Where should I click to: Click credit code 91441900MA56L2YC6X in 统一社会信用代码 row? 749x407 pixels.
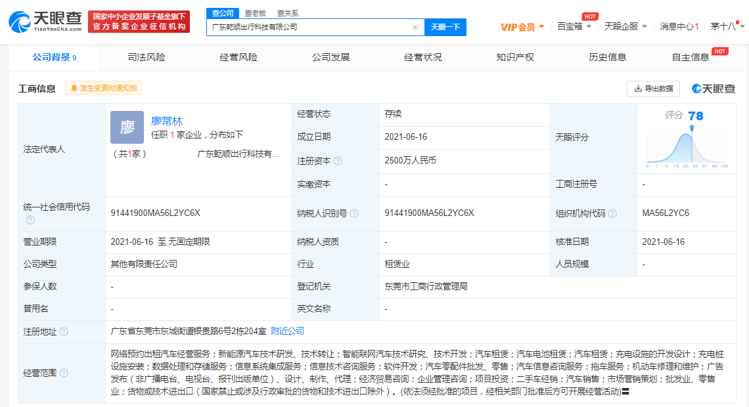[x=155, y=213]
